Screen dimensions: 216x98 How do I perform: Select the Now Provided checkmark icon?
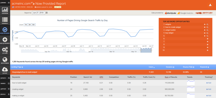click(5, 29)
